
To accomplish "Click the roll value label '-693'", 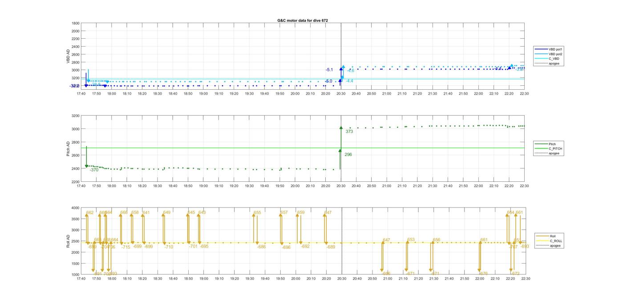I will (525, 246).
